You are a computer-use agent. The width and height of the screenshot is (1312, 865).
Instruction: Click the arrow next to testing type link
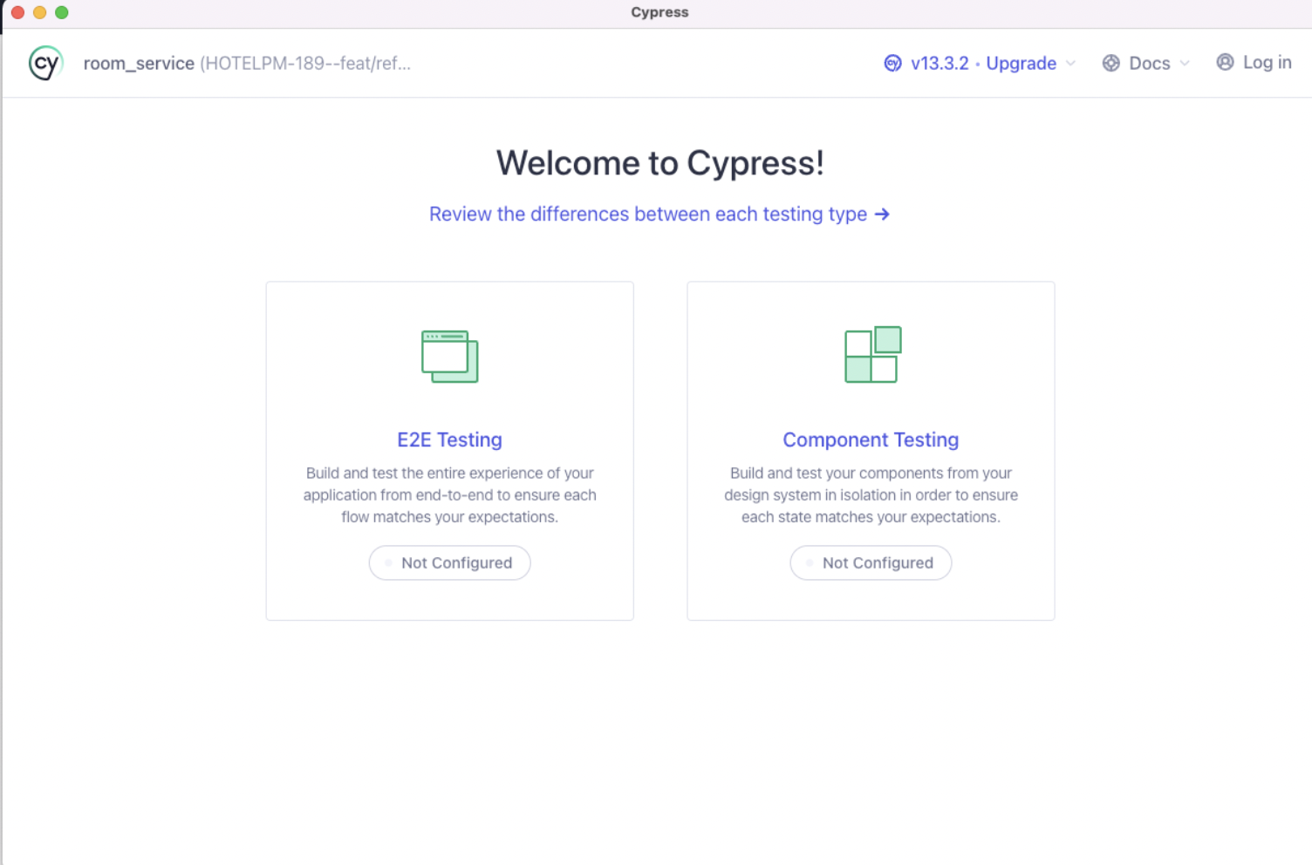coord(882,214)
